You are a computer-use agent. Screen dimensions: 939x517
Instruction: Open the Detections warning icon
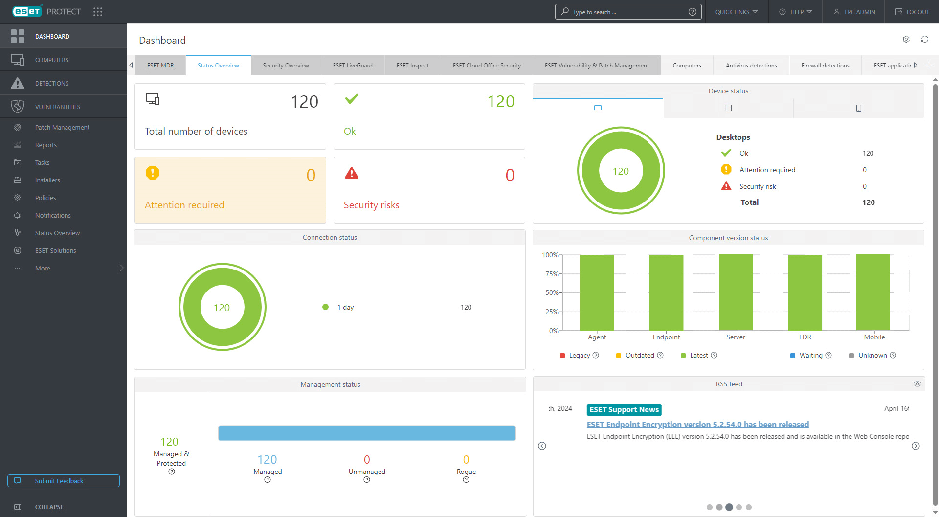[x=18, y=83]
